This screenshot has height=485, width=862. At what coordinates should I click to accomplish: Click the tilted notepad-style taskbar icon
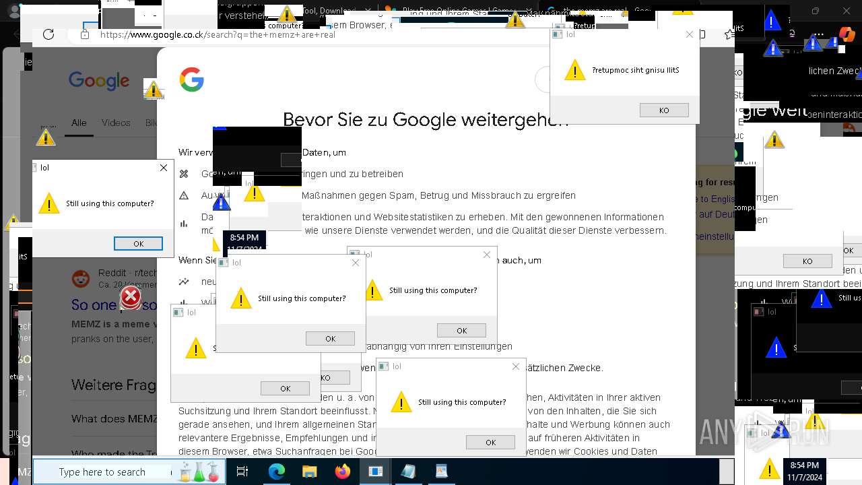408,472
